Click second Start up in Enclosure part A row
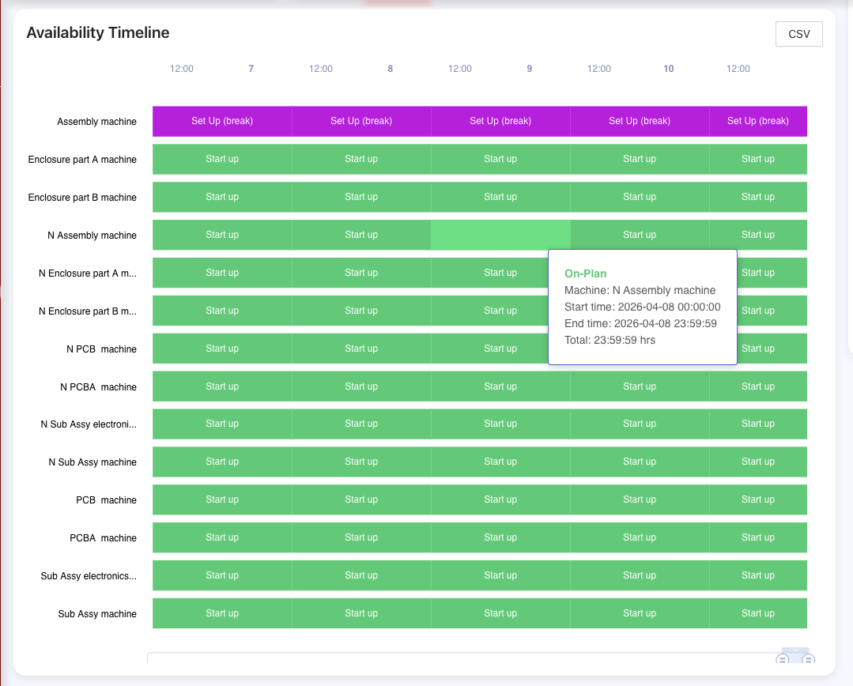 click(x=361, y=159)
